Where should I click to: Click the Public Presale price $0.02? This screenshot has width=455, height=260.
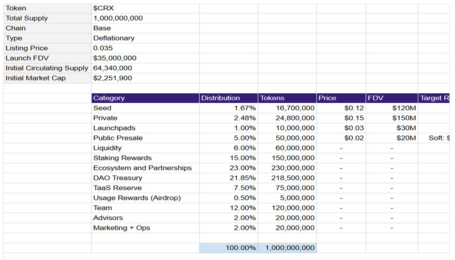point(341,138)
